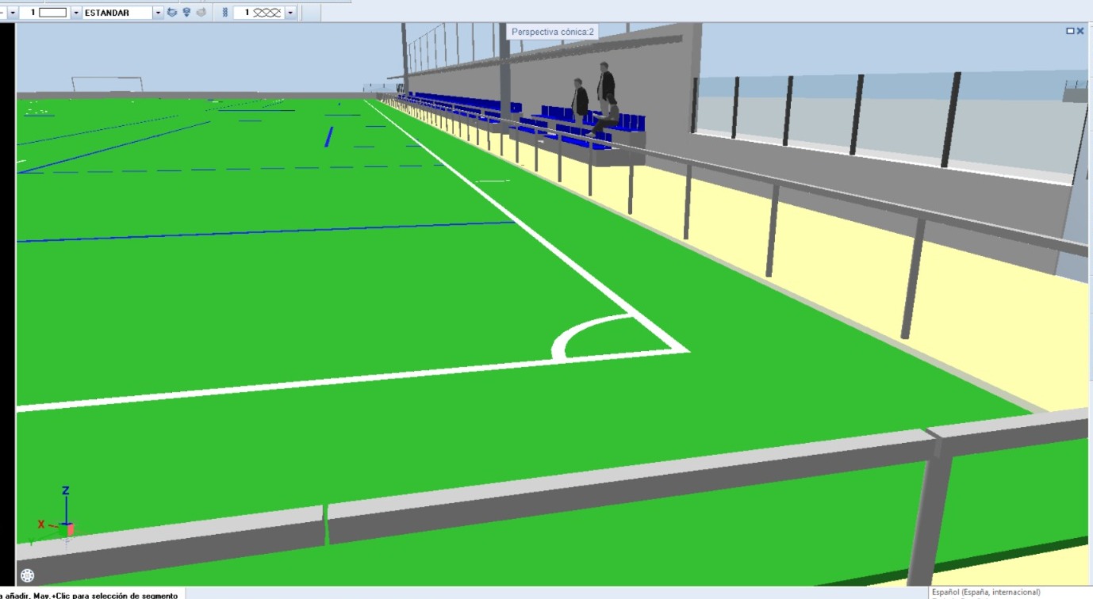Click the wavy line pattern preview box

267,13
